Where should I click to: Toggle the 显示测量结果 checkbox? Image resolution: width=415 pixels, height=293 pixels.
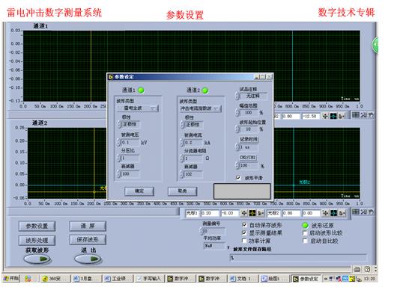(x=244, y=232)
